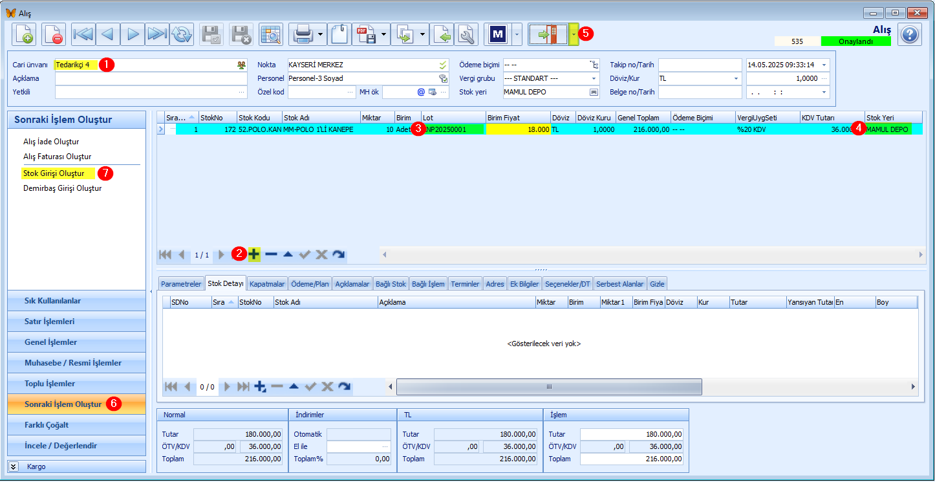Click the printer icon in the toolbar

click(302, 34)
